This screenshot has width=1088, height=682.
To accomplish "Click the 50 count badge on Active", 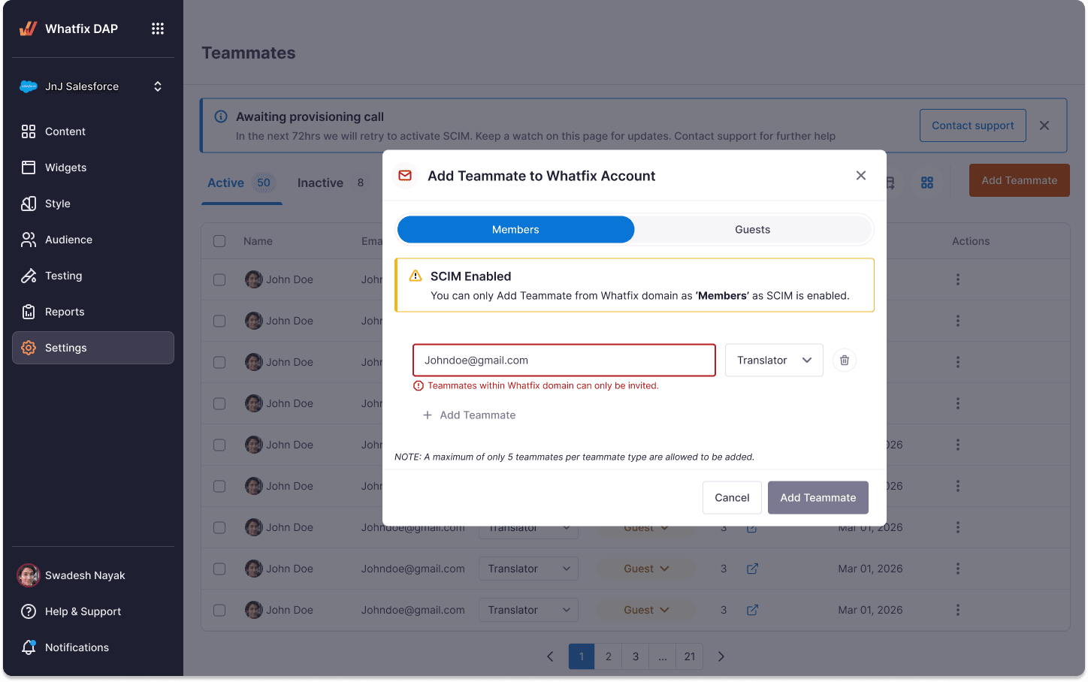I will [264, 183].
